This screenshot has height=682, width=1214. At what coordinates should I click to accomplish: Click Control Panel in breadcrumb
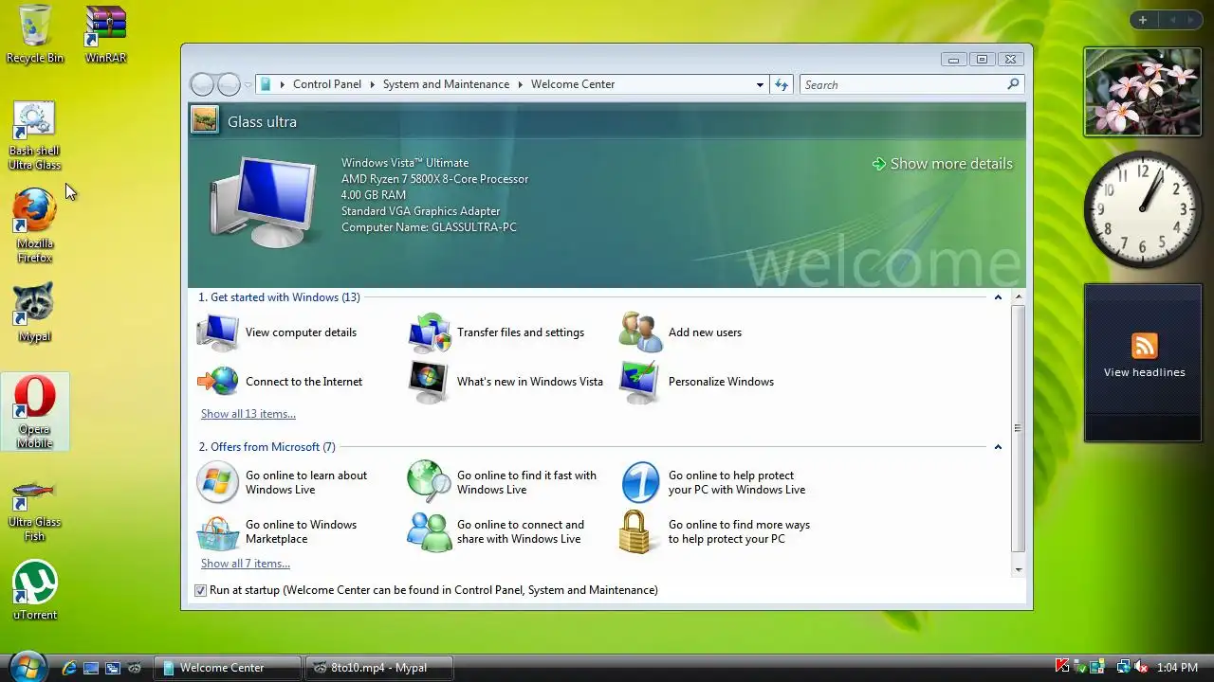327,84
